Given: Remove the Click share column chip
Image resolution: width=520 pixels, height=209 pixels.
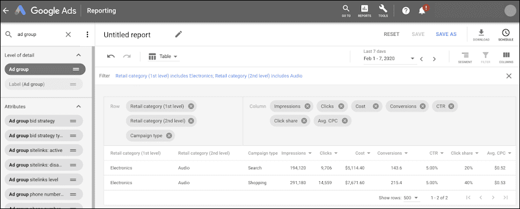Looking at the screenshot, I should tap(304, 121).
